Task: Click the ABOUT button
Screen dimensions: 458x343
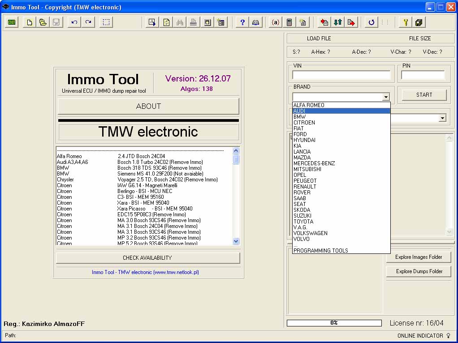Action: coord(148,106)
